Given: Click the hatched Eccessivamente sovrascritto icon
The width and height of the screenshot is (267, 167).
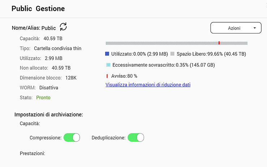Looking at the screenshot, I should [x=108, y=65].
